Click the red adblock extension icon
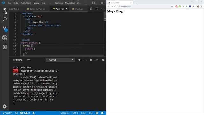The image size is (204, 115). 176,6
